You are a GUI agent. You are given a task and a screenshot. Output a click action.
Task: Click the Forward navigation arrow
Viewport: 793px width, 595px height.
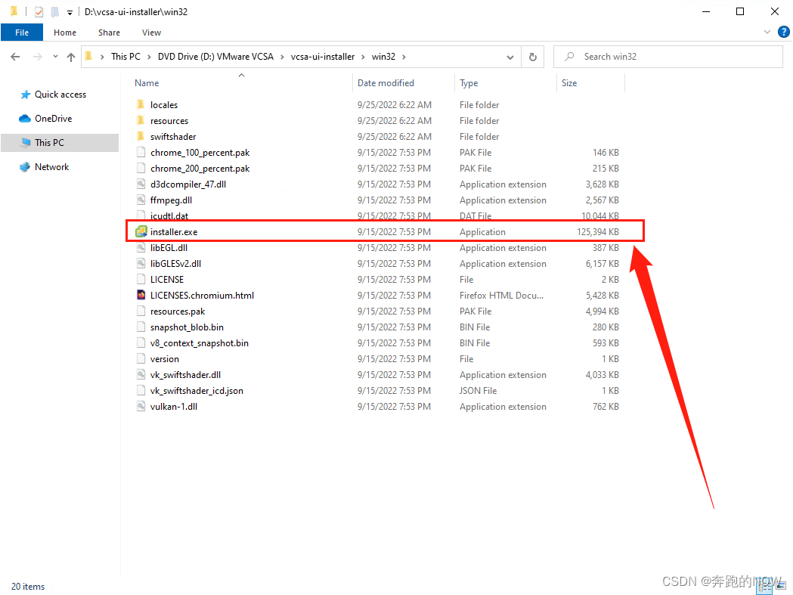[38, 57]
